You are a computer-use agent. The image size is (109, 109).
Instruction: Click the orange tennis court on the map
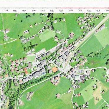point(54,70)
